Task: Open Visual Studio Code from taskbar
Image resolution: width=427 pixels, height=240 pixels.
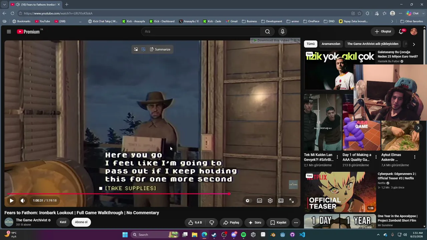Action: point(302,235)
